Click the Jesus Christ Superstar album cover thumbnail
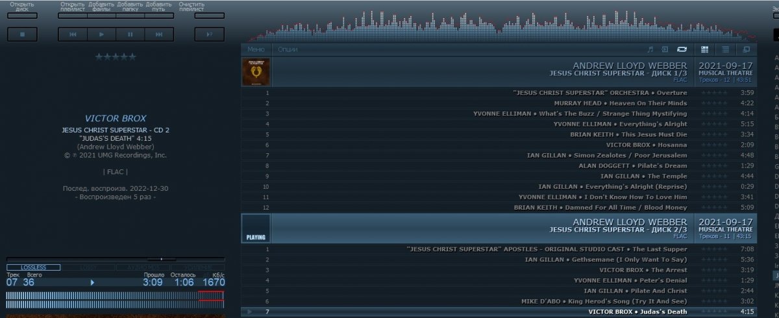The image size is (779, 318). click(x=256, y=71)
